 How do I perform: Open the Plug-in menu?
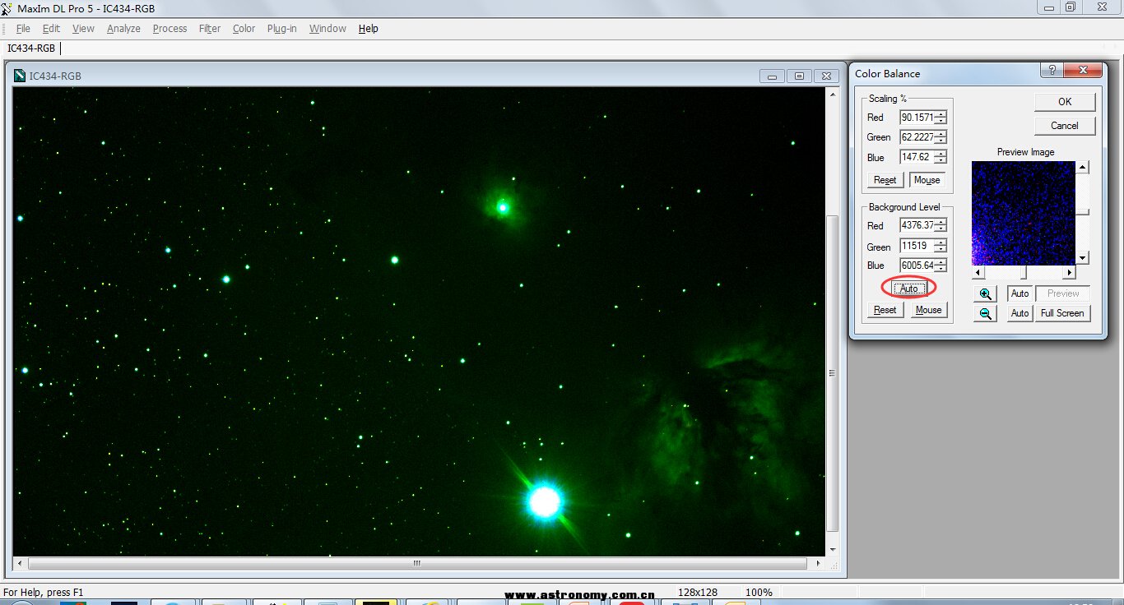click(281, 28)
